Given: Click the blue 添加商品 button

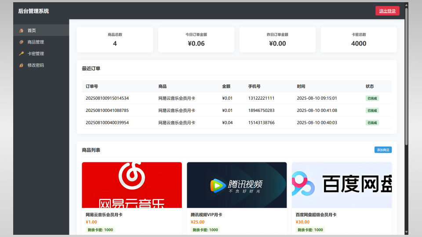Looking at the screenshot, I should click(383, 150).
